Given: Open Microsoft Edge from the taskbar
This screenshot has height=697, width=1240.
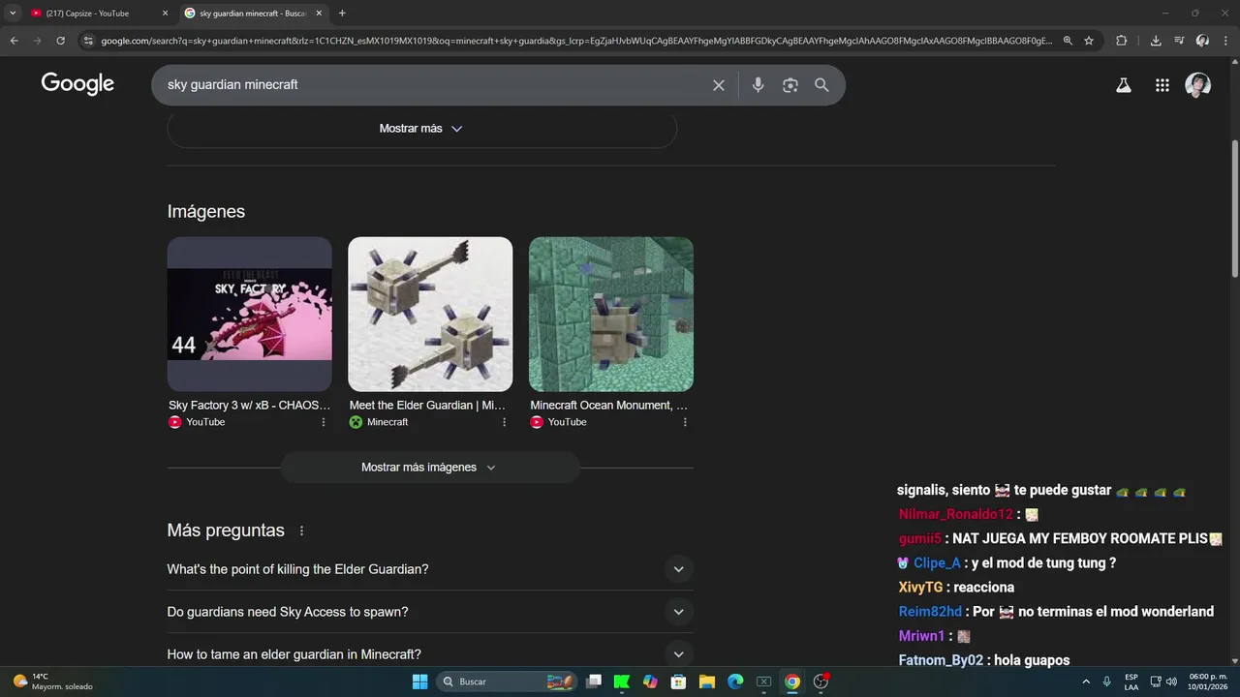Looking at the screenshot, I should pos(735,682).
